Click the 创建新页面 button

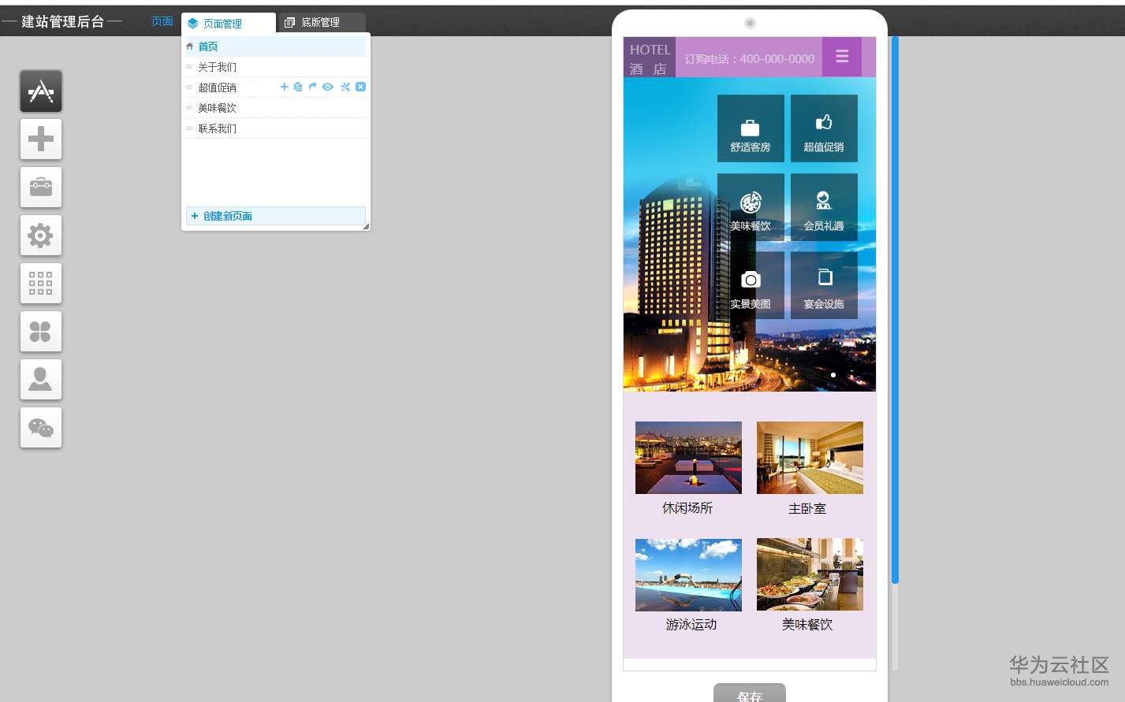point(275,216)
